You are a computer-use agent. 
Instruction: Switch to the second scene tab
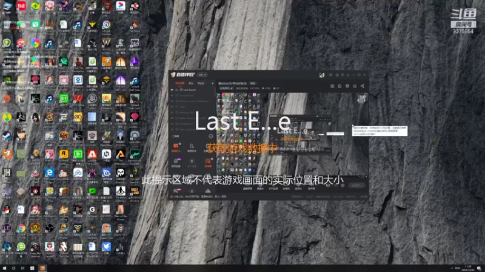pos(191,83)
